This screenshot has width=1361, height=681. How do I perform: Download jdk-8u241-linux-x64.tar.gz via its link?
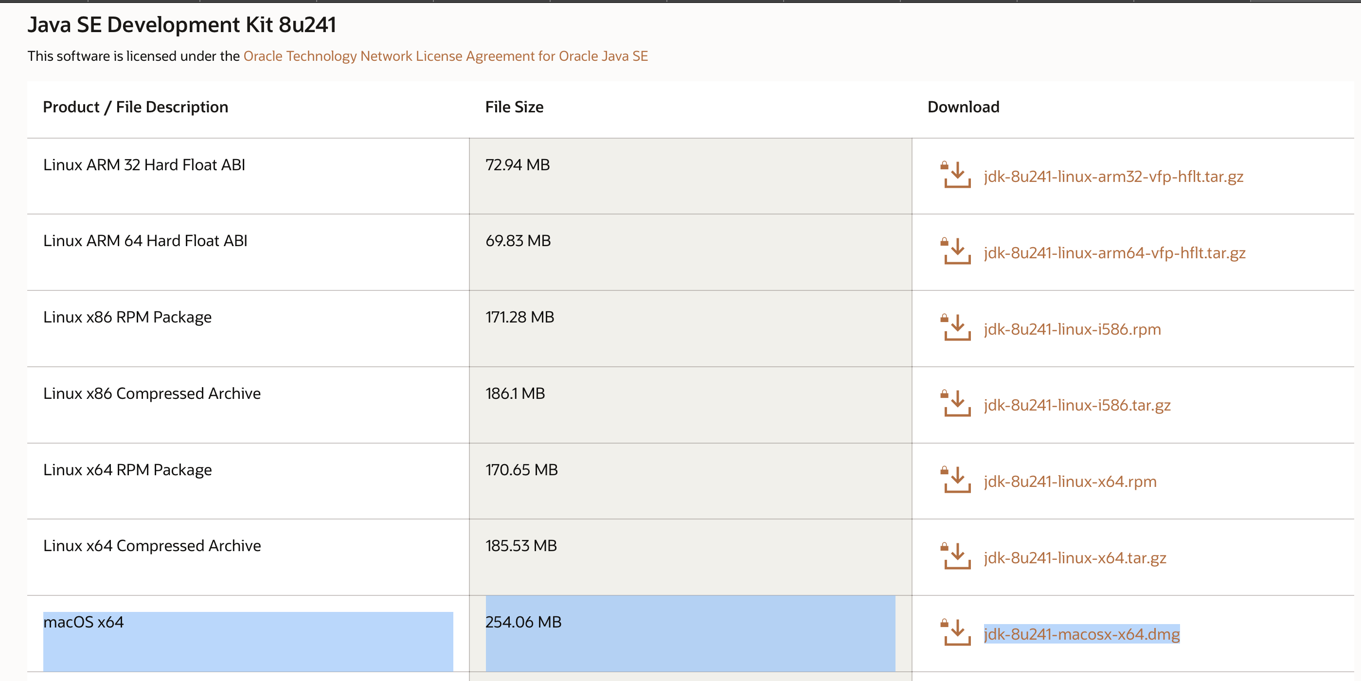1074,558
